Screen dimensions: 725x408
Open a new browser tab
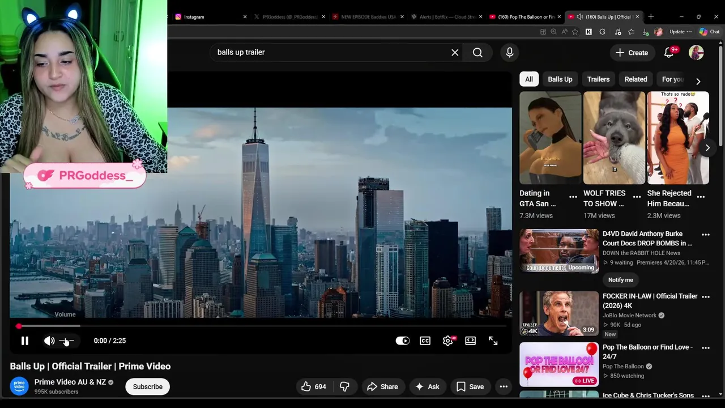pyautogui.click(x=651, y=17)
